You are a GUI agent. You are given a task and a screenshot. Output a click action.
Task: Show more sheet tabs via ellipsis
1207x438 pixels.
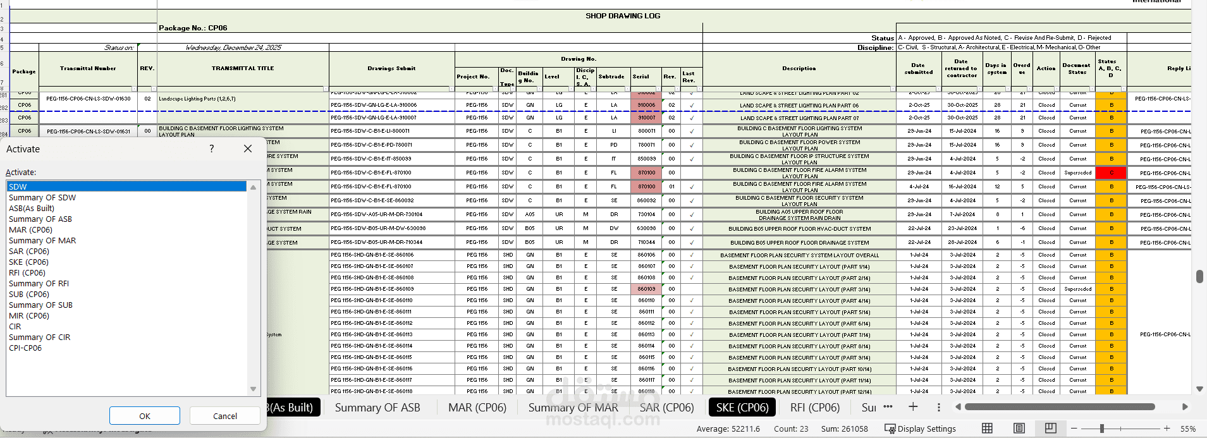pyautogui.click(x=888, y=406)
